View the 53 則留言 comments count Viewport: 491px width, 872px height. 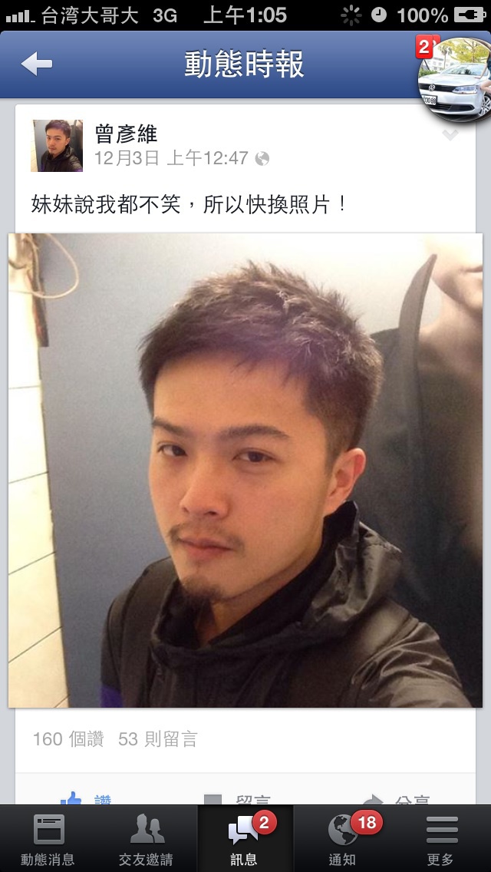click(158, 739)
